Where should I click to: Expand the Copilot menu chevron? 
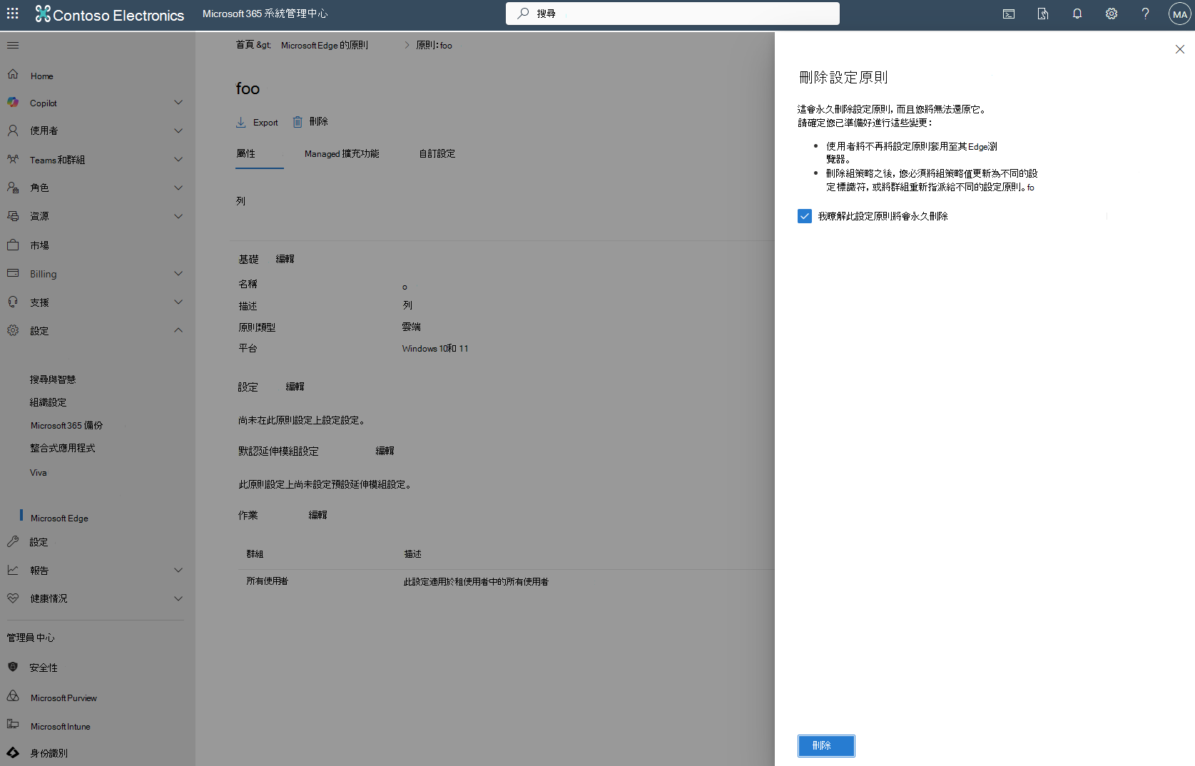tap(178, 103)
